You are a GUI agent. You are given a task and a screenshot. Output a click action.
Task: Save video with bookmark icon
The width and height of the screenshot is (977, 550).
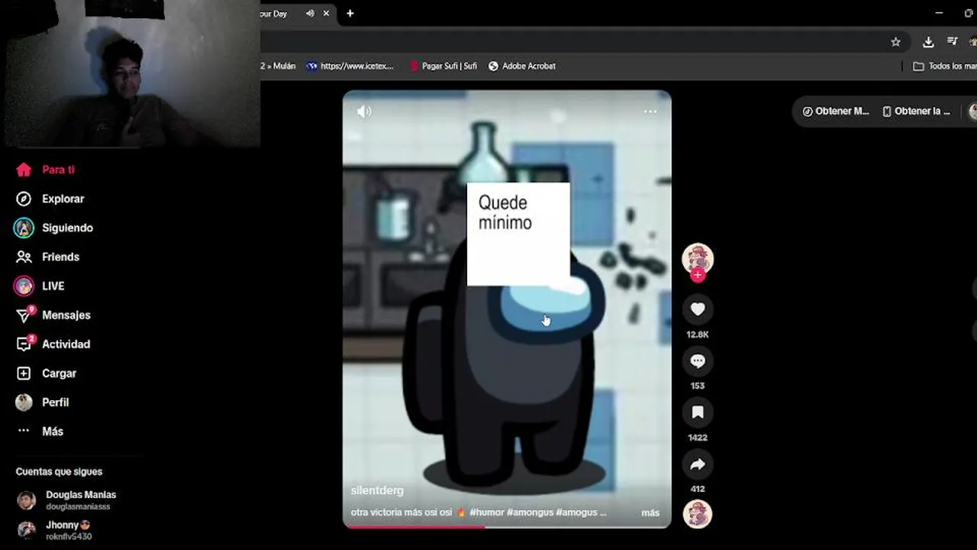(698, 412)
